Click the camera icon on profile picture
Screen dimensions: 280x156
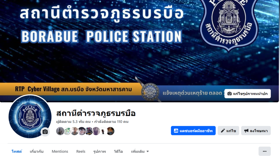point(45,132)
